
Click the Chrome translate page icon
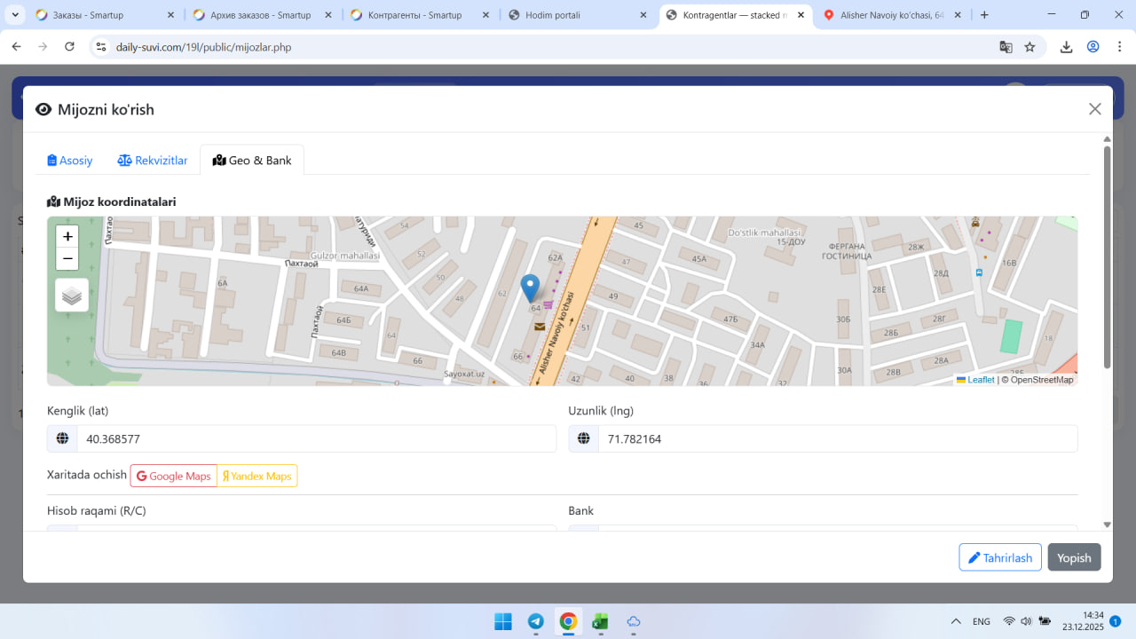coord(1006,47)
